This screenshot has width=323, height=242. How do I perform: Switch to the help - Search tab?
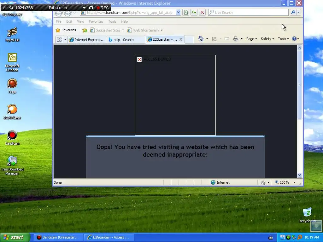tap(126, 39)
